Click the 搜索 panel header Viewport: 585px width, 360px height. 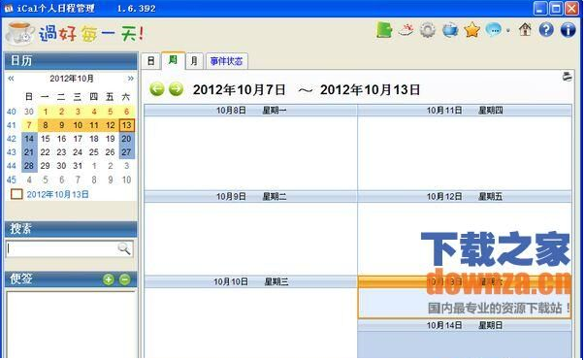coord(71,229)
